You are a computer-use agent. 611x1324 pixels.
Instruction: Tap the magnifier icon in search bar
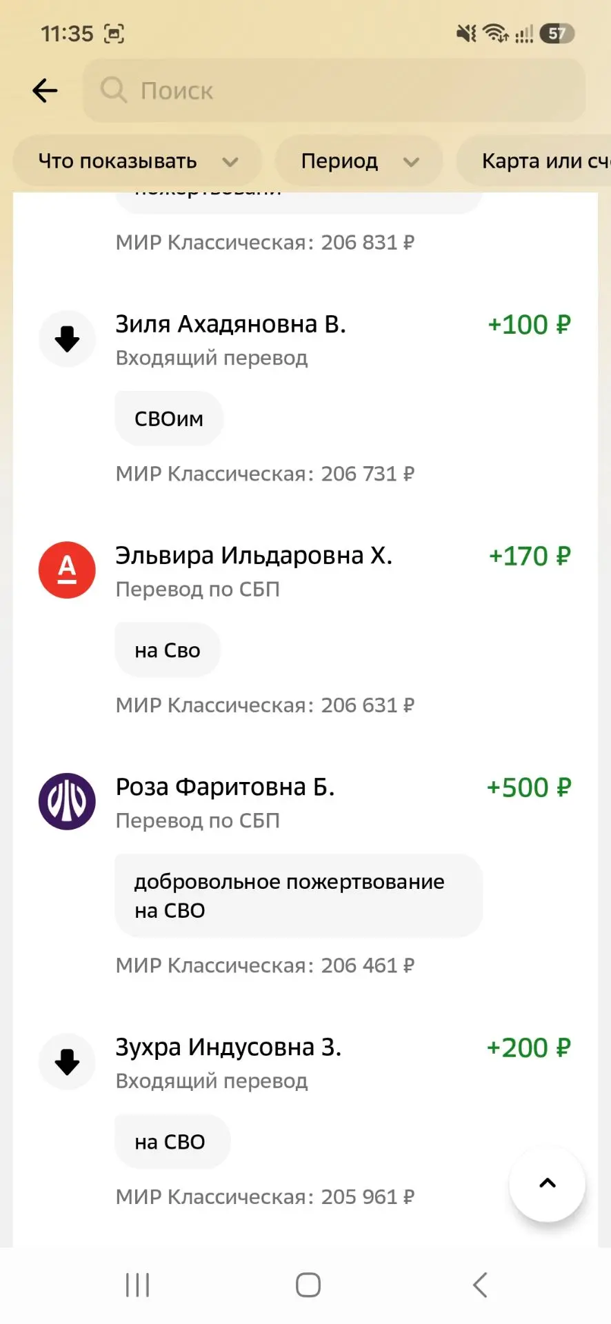pos(114,90)
